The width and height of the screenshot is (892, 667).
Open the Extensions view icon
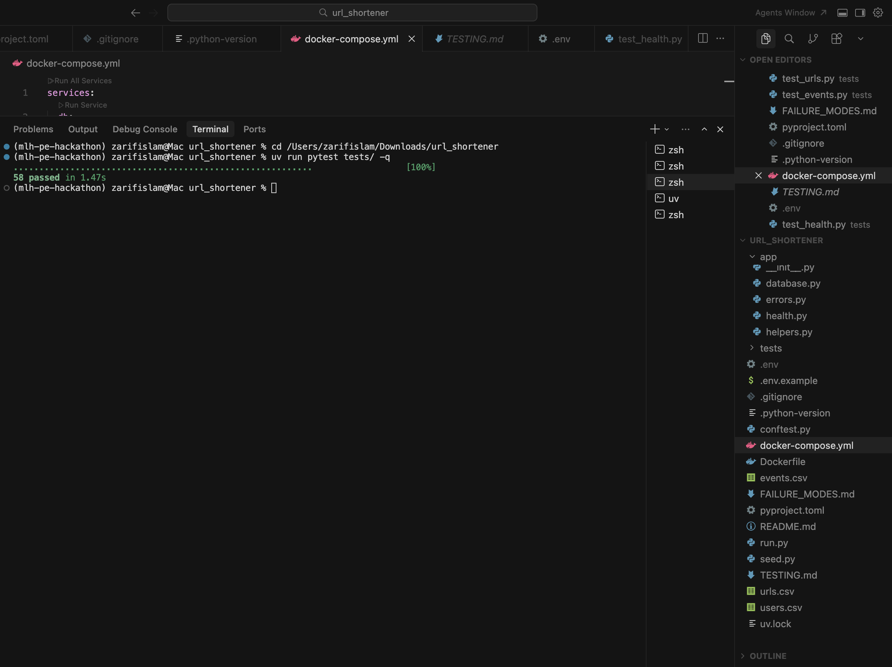tap(836, 39)
